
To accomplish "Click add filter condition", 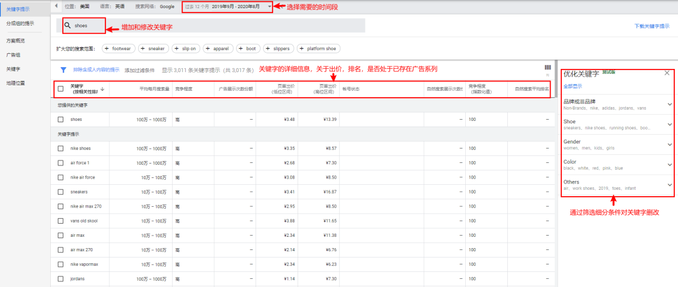I will (x=139, y=70).
